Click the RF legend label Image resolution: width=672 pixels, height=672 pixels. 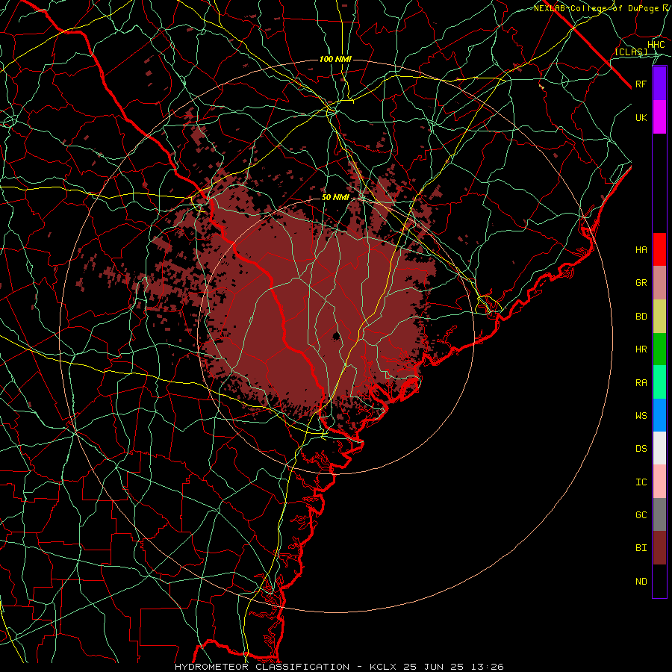point(641,84)
